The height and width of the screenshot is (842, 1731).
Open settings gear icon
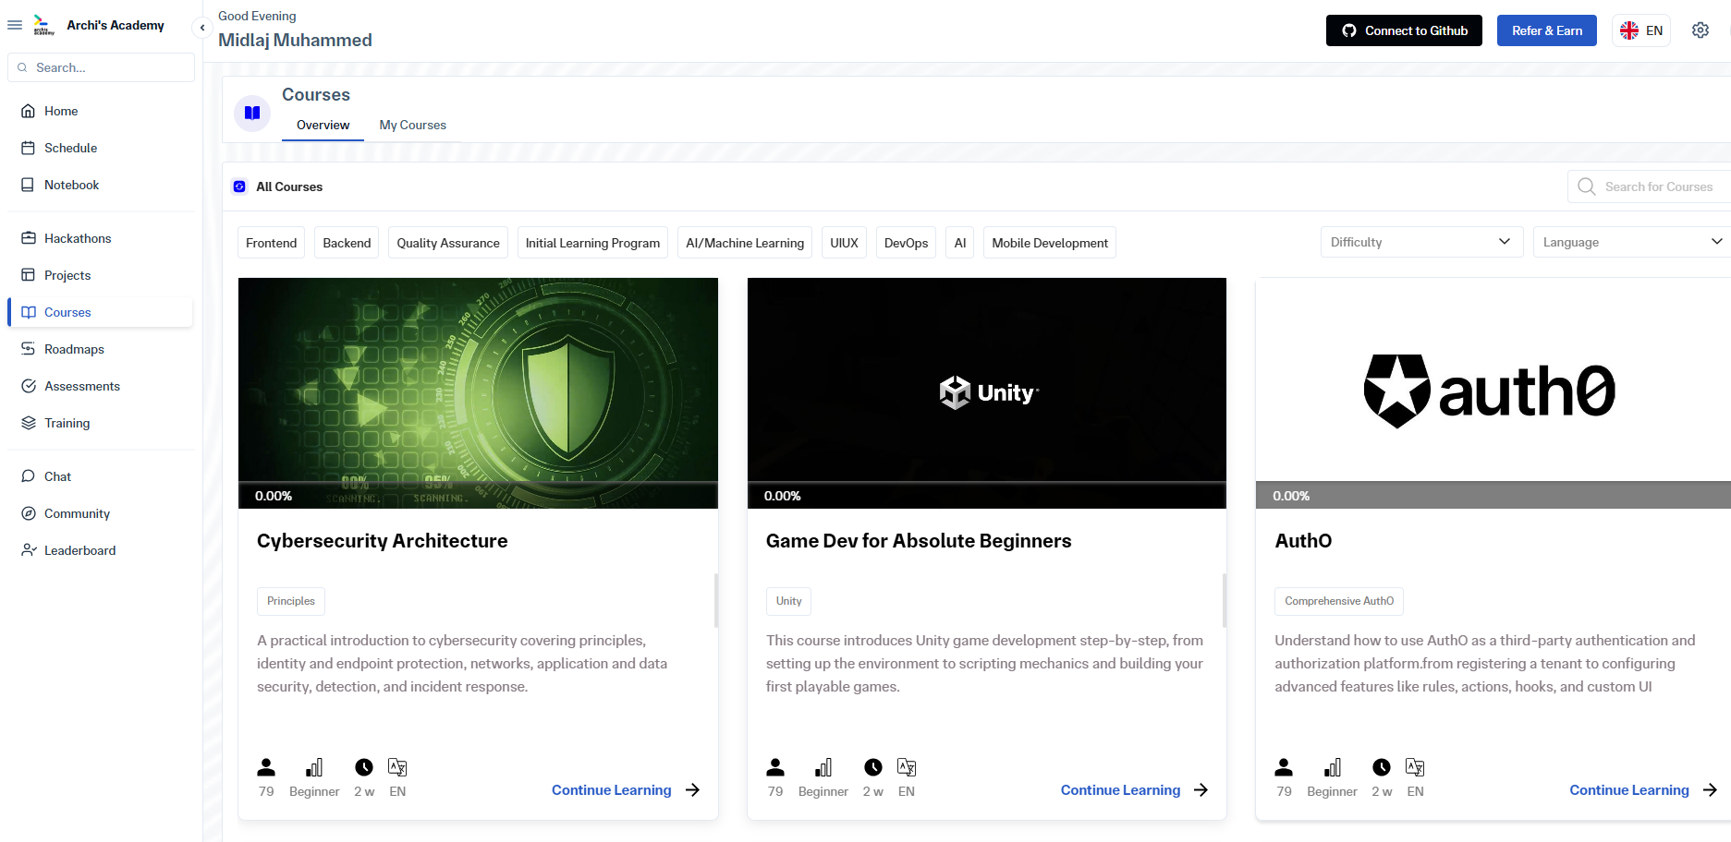tap(1701, 30)
